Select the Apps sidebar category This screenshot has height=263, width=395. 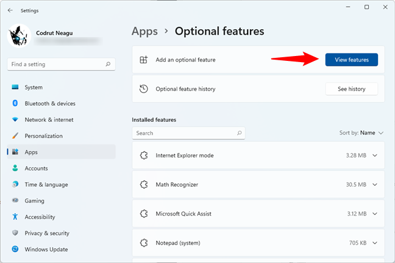point(61,152)
